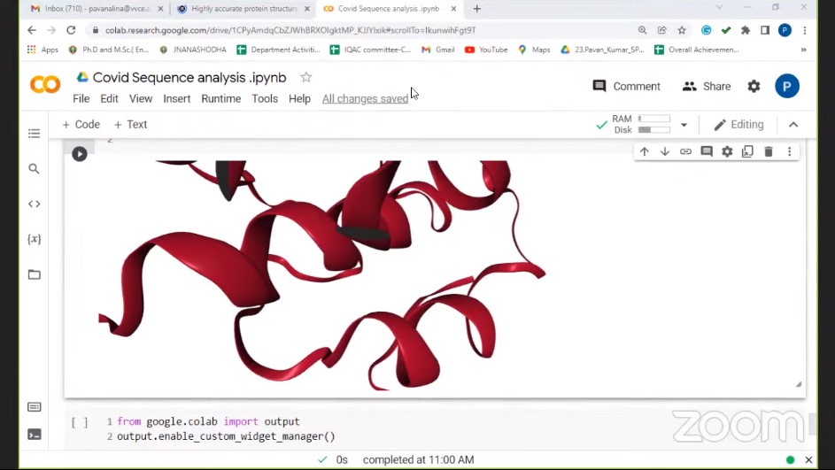Switch to Highly accurate protein structure tab
The width and height of the screenshot is (835, 470).
click(244, 9)
